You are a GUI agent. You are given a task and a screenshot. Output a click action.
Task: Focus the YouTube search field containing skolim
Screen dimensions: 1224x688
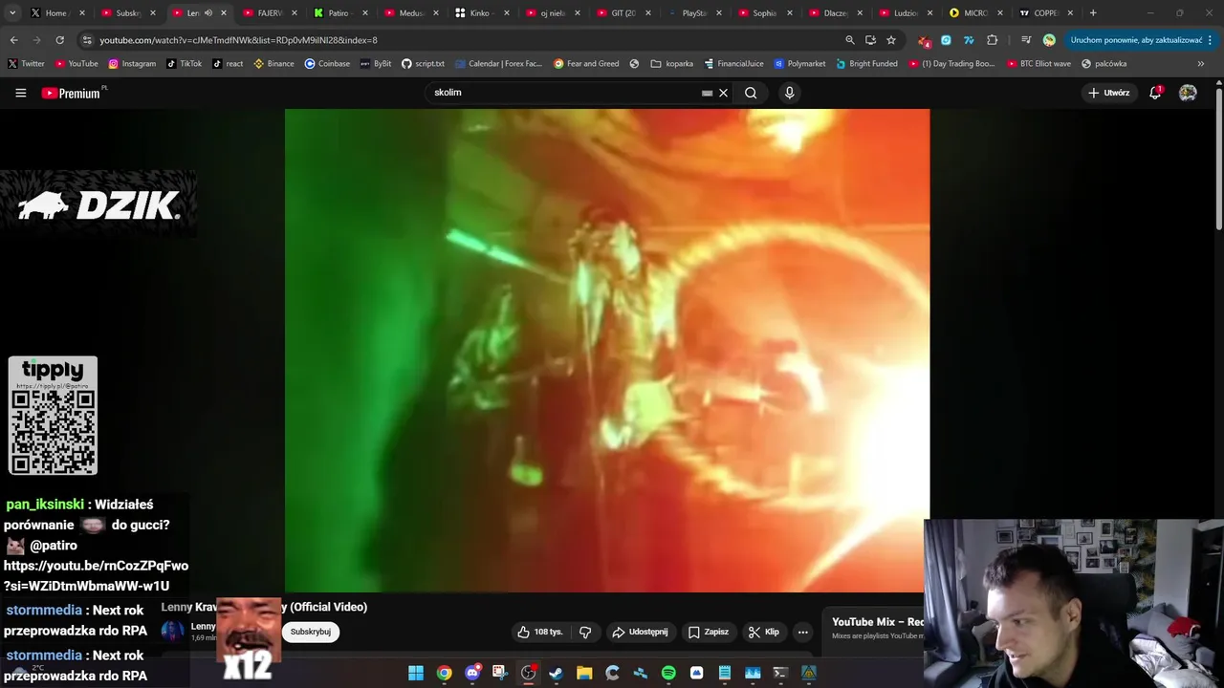tap(564, 93)
